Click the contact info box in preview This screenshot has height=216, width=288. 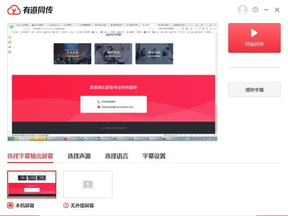point(113,104)
